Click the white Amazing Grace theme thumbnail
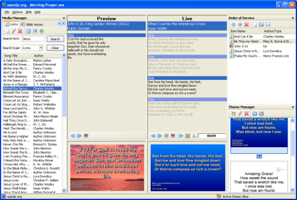This screenshot has width=297, height=200. (259, 177)
